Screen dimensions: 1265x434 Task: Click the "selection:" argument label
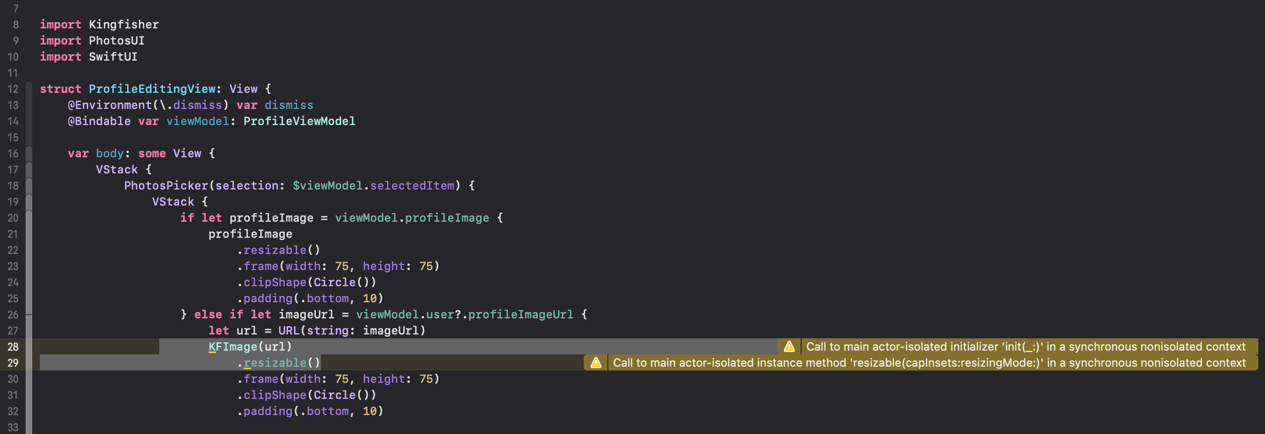(250, 186)
